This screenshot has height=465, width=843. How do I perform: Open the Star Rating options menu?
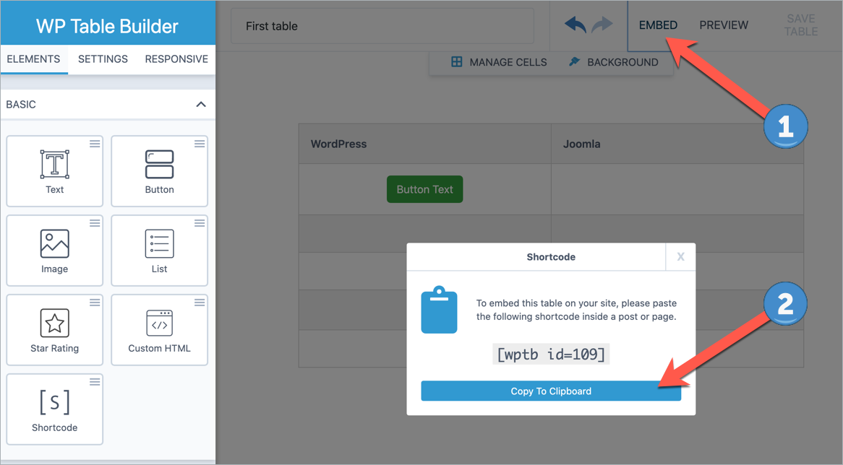tap(94, 302)
